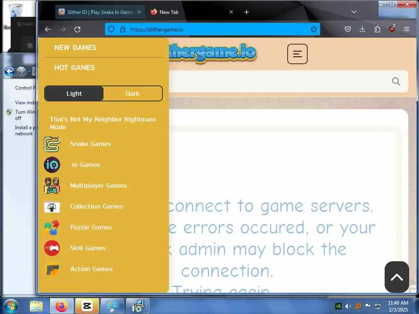Click the network connection tray icon

tap(378, 306)
